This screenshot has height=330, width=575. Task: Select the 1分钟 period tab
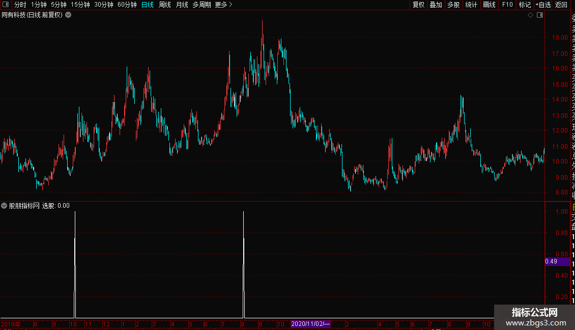pyautogui.click(x=39, y=5)
